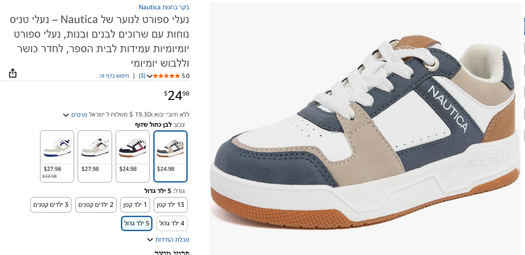Viewport: 525px width, 255px height.
Task: Click the share icon
Action: tap(13, 73)
